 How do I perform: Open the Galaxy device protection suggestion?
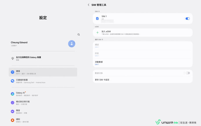click(43, 58)
